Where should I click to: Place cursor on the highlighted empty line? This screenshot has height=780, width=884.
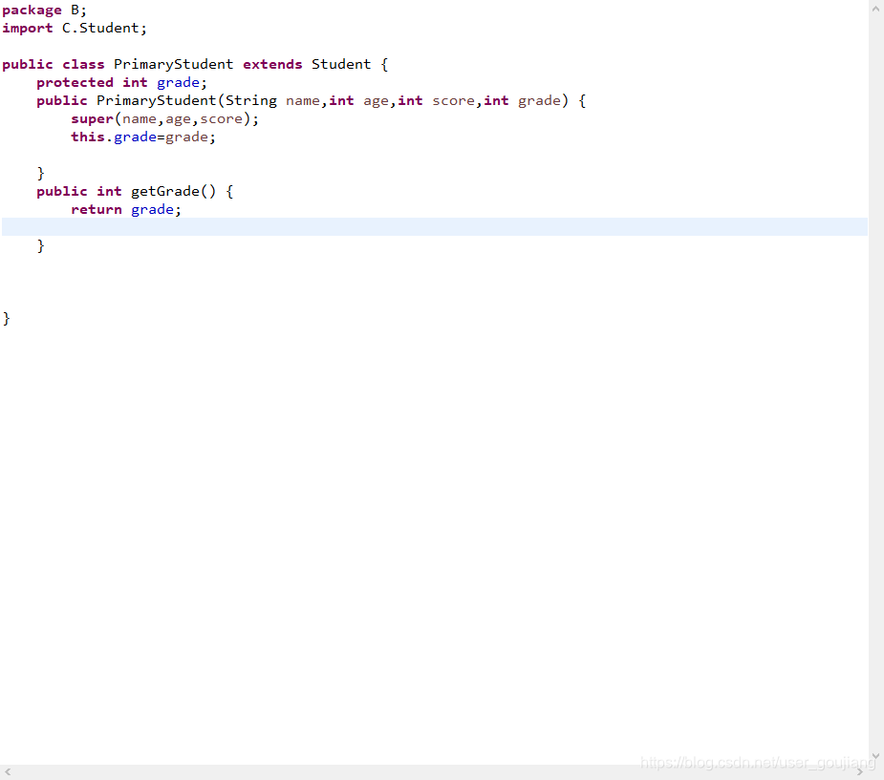(x=434, y=227)
